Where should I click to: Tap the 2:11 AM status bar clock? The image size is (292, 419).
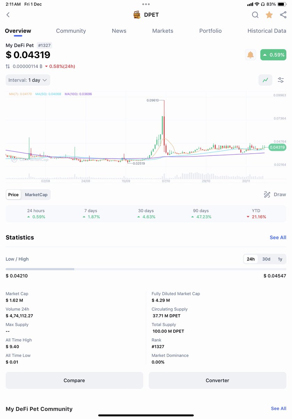(x=13, y=4)
